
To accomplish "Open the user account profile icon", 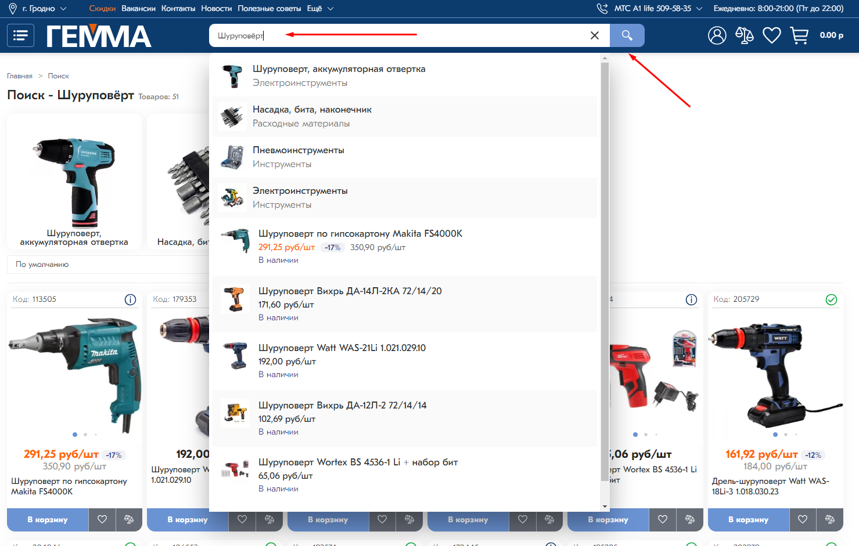I will 717,35.
